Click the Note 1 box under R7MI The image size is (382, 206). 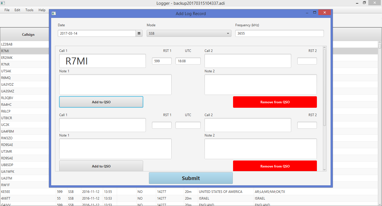(x=115, y=85)
